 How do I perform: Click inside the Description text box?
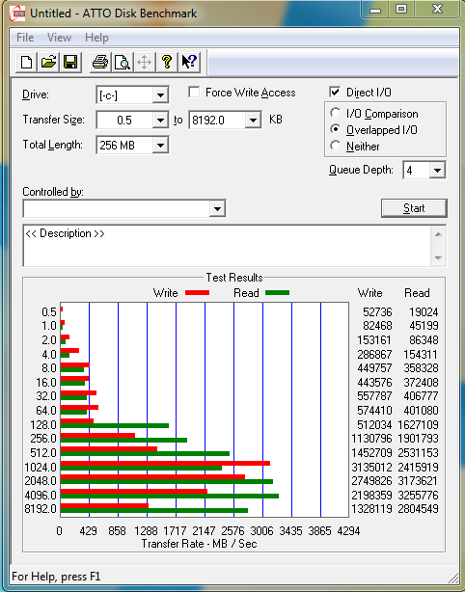[227, 246]
